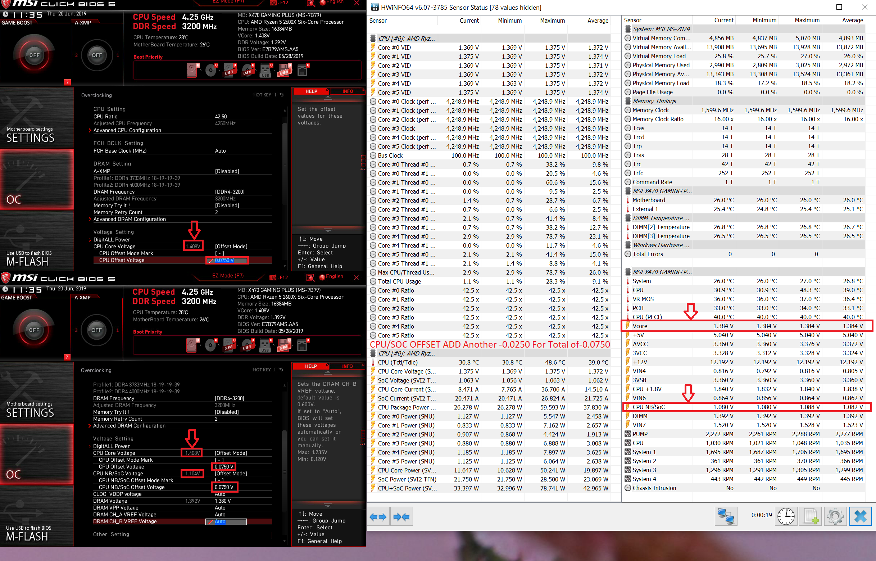876x561 pixels.
Task: Start logging via HWiNFO sheet-plus icon
Action: 811,516
